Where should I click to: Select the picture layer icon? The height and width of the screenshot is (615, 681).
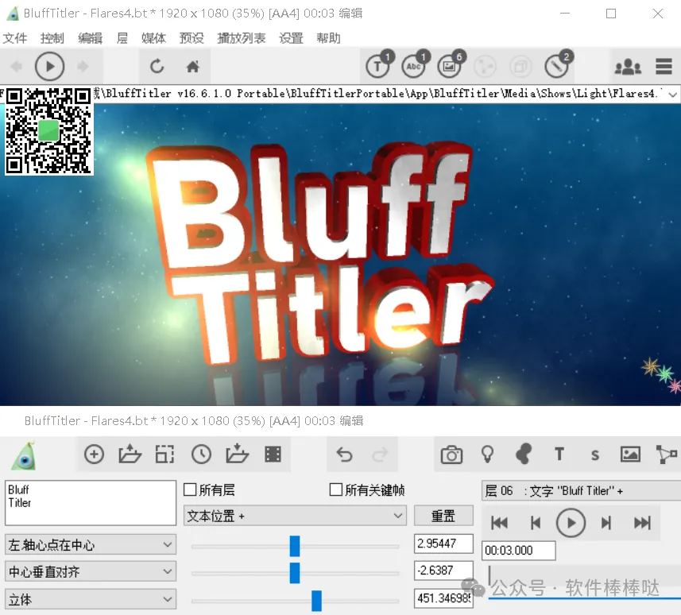[x=630, y=454]
